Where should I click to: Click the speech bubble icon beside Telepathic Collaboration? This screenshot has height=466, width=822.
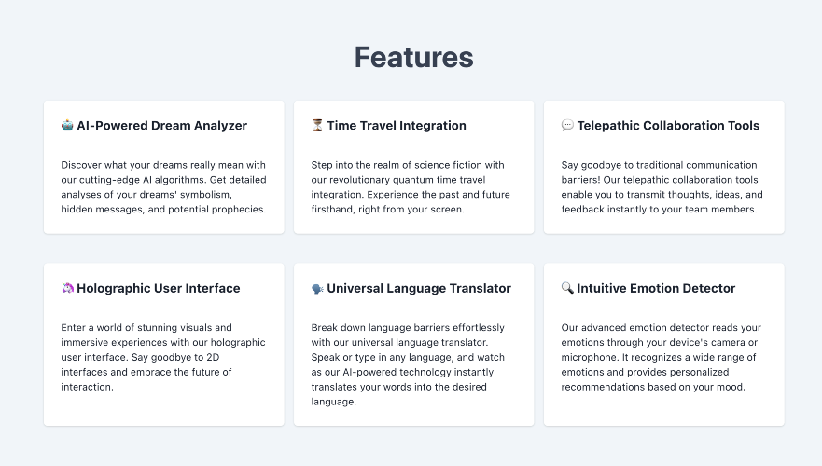(x=567, y=126)
